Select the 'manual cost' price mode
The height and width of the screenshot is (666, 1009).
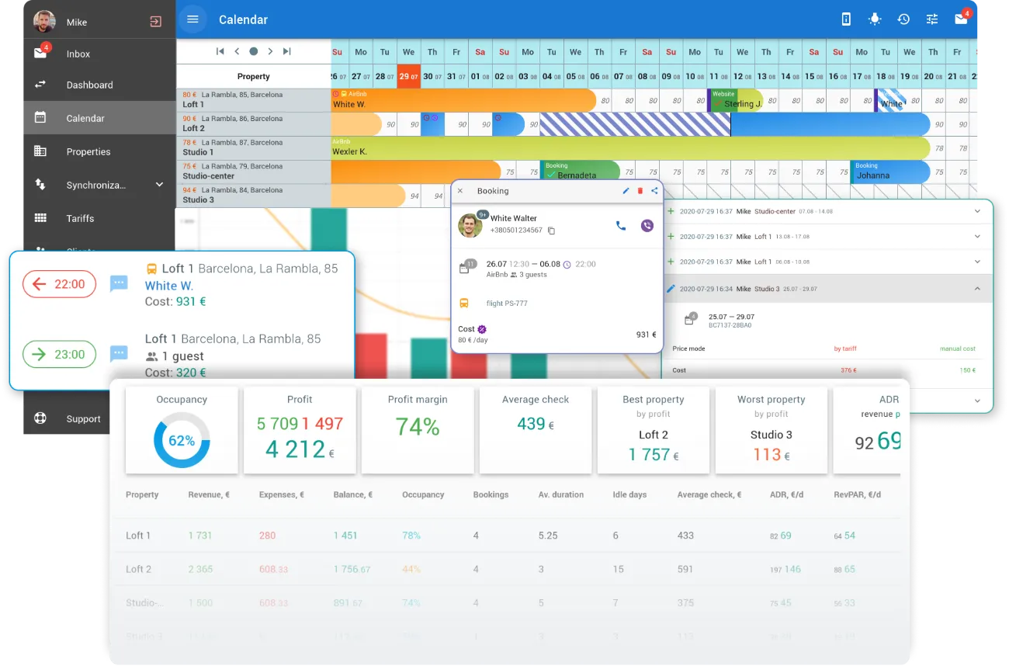tap(958, 349)
